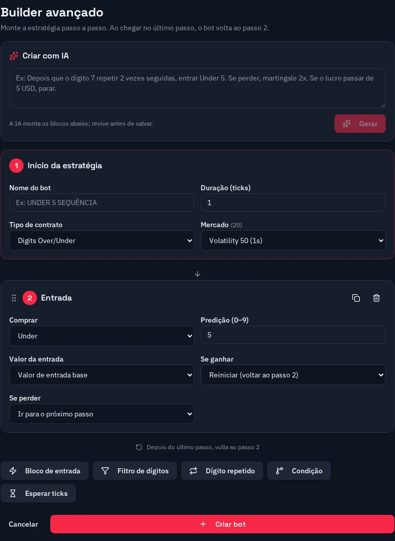
Task: Click the down arrow connector between steps
Action: point(197,274)
